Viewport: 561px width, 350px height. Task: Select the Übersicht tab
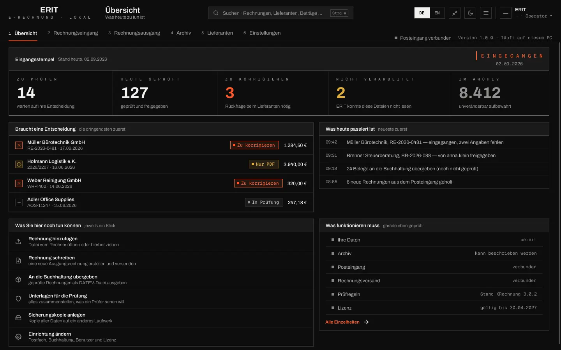(x=23, y=33)
